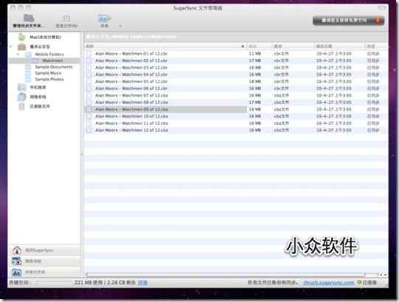Click file icon of Watchmen 01 row
The height and width of the screenshot is (302, 399).
tap(89, 53)
